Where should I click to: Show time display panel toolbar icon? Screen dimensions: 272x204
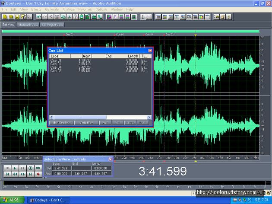(x=189, y=17)
